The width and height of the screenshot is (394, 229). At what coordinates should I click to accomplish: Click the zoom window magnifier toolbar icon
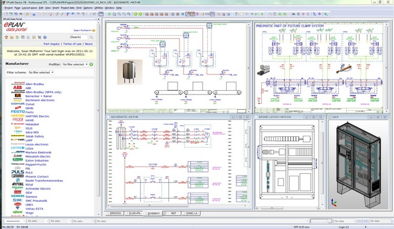coord(114,14)
